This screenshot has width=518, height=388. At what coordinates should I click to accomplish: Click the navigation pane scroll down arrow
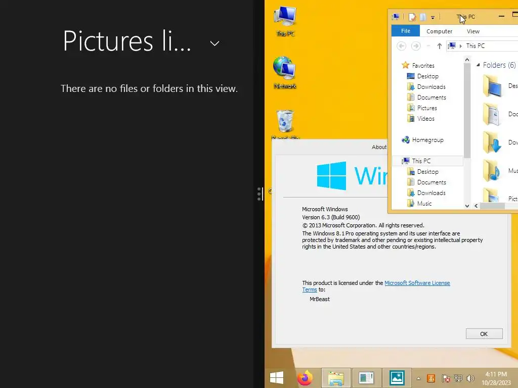click(467, 206)
